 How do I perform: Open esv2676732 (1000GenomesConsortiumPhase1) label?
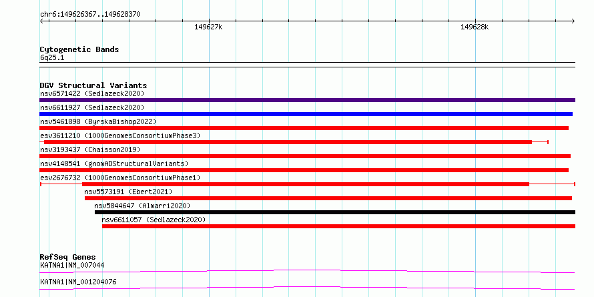pos(120,178)
